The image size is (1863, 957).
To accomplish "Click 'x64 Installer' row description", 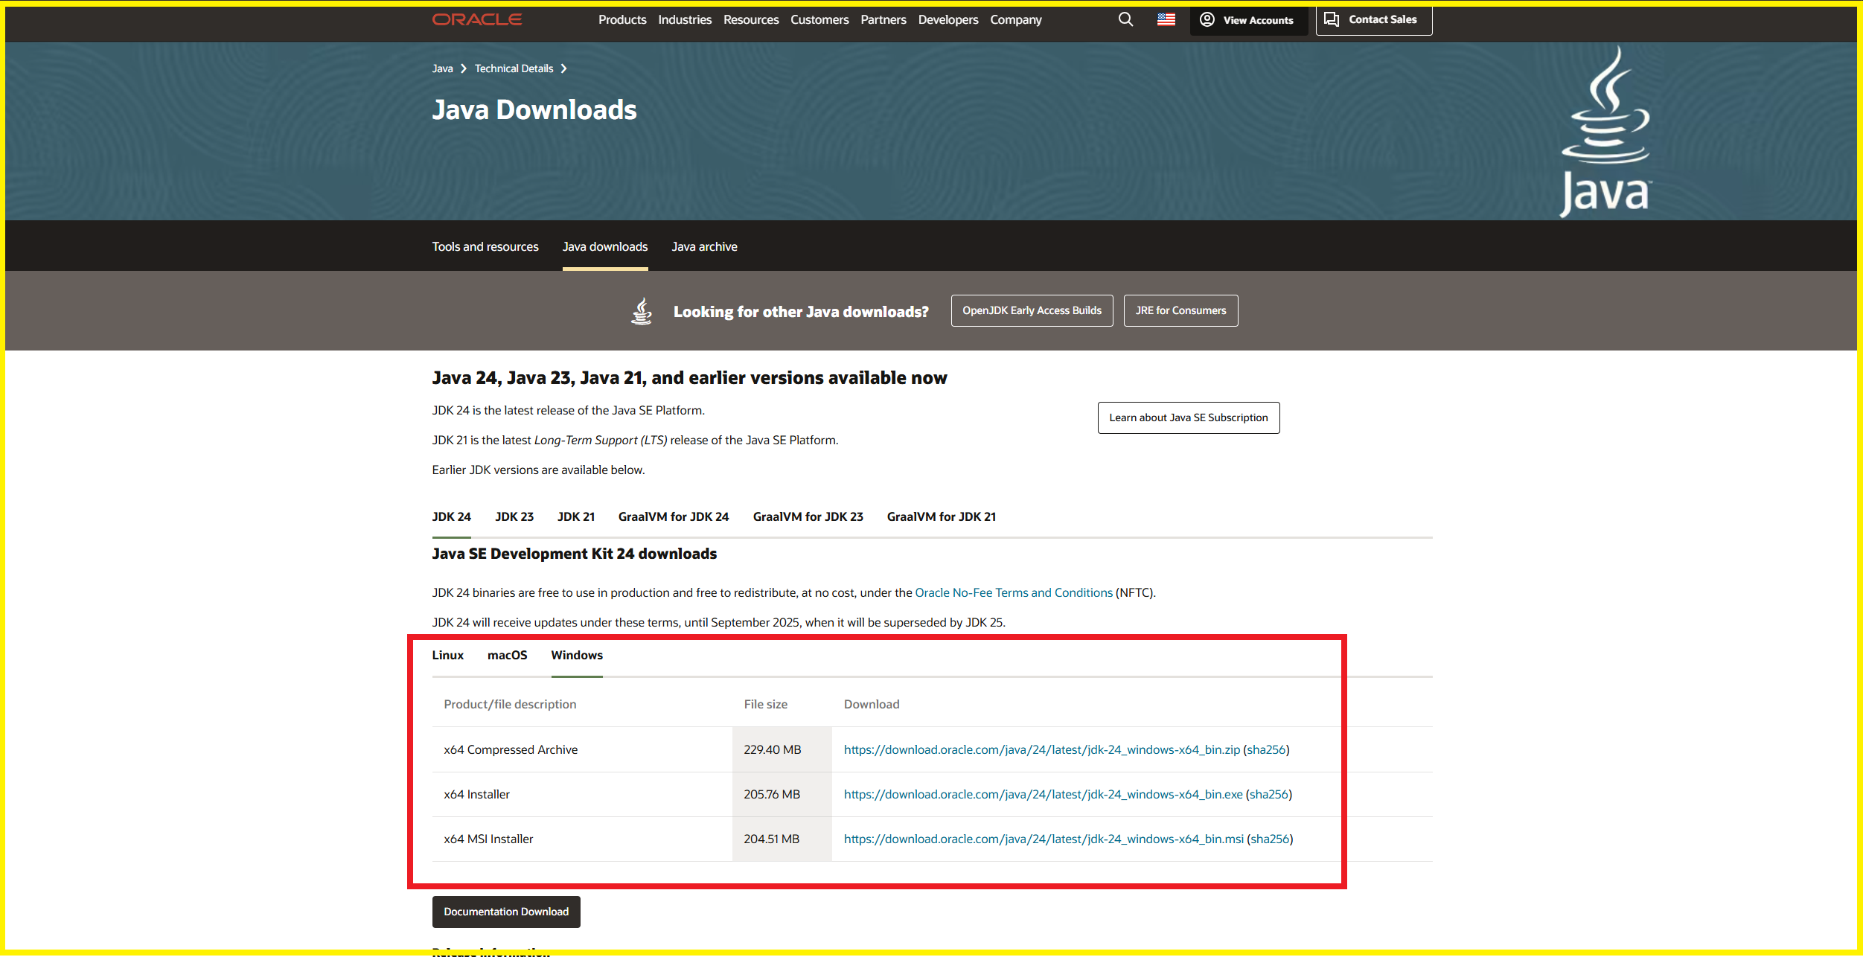I will pos(477,795).
